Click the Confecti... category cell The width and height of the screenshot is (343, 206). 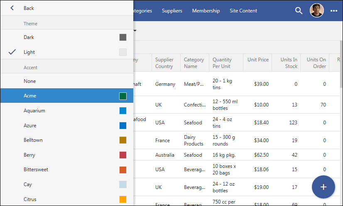(195, 105)
